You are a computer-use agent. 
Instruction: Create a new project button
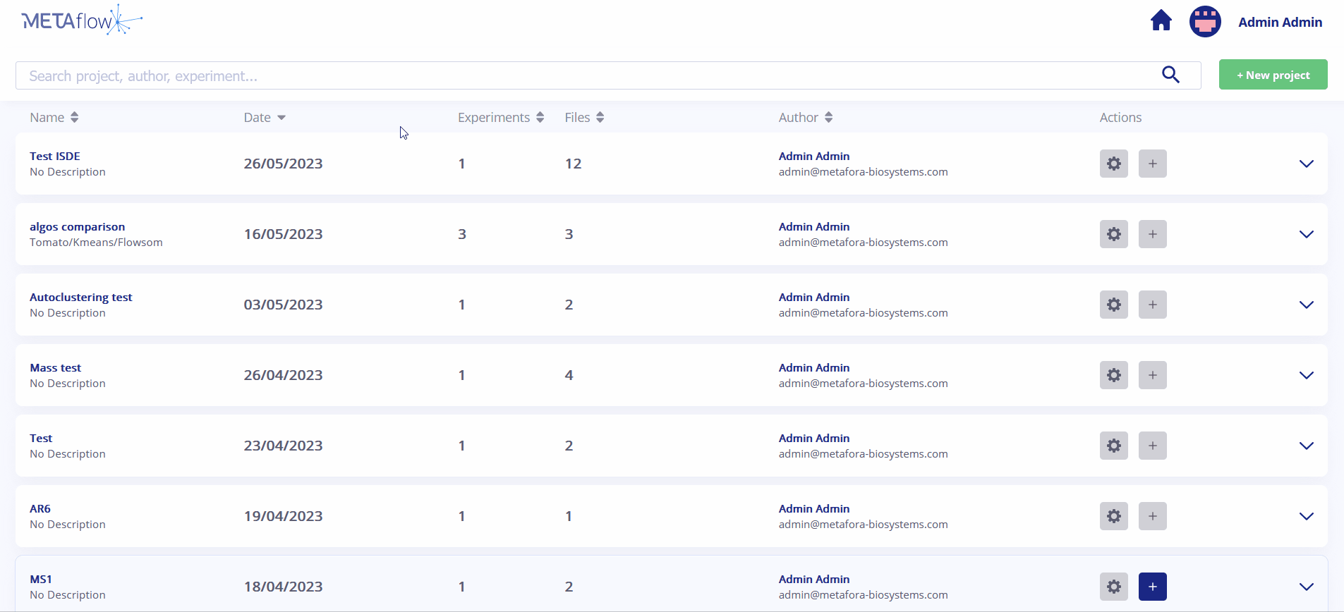click(x=1273, y=75)
